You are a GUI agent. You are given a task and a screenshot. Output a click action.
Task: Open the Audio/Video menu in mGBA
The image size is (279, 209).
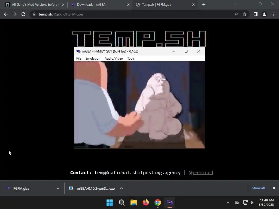coord(114,59)
